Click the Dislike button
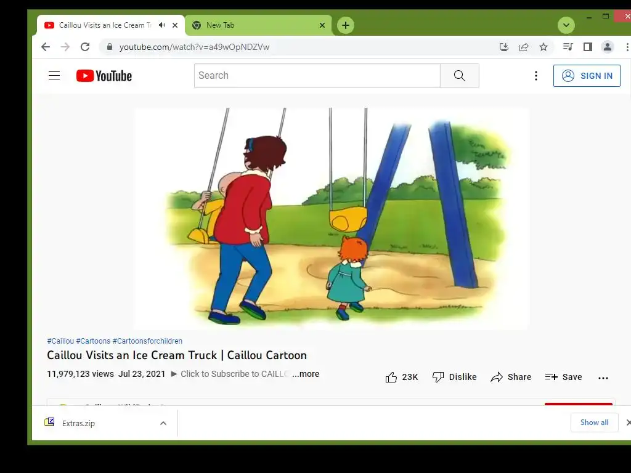Screen dimensions: 631x473 (x=454, y=377)
